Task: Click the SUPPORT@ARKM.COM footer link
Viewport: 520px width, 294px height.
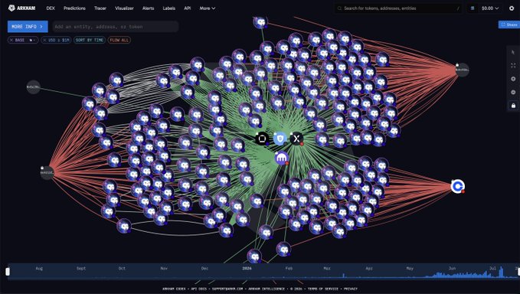Action: (x=227, y=289)
